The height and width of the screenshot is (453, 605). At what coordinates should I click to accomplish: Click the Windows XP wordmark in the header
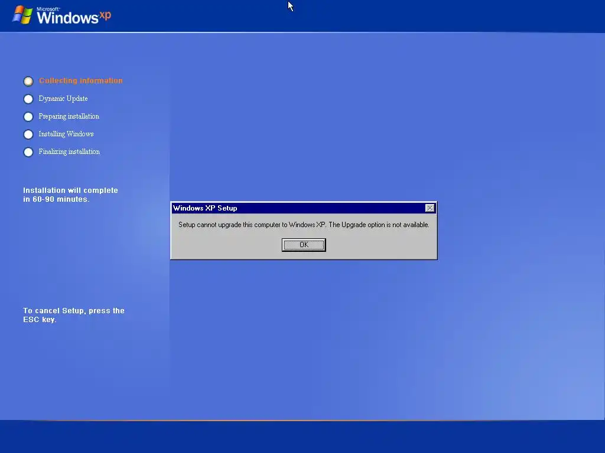pyautogui.click(x=74, y=16)
